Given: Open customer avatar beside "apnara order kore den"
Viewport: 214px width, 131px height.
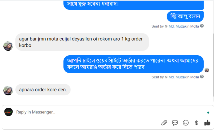Looking at the screenshot, I should (x=8, y=90).
